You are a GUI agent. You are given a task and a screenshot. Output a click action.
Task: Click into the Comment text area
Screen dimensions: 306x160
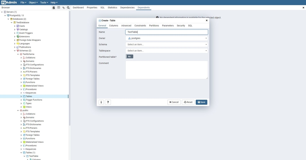(x=167, y=70)
